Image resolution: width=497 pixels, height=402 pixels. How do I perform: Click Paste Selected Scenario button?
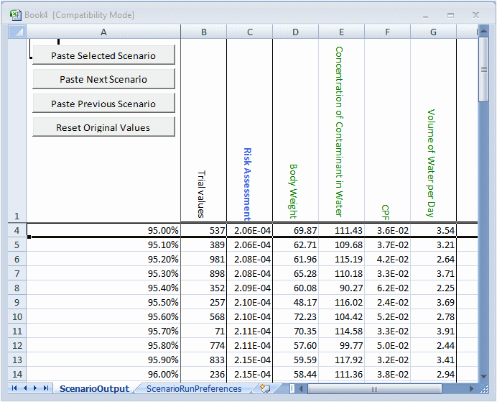pyautogui.click(x=103, y=55)
